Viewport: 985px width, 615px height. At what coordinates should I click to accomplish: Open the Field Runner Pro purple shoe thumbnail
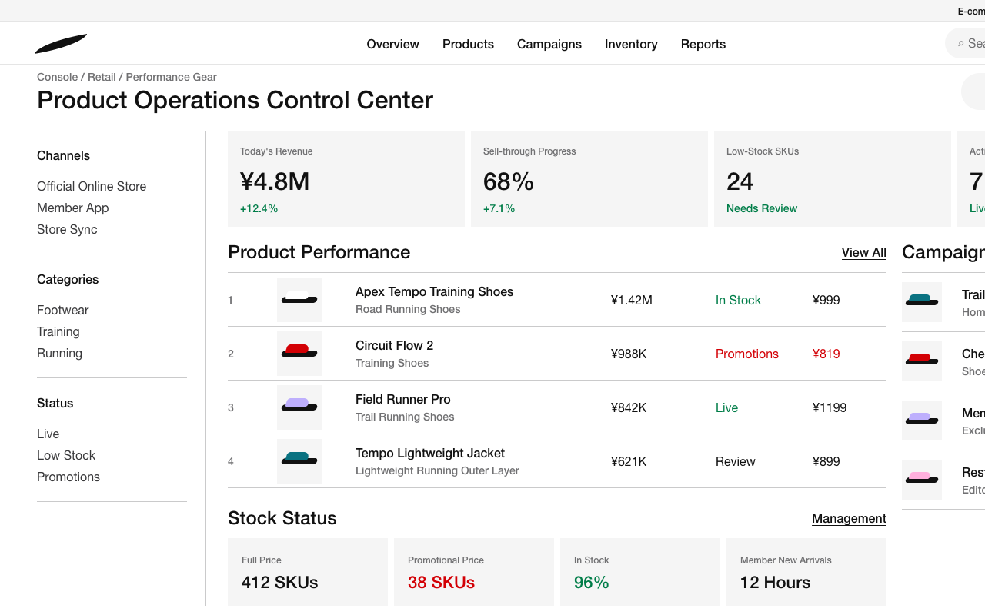point(299,407)
